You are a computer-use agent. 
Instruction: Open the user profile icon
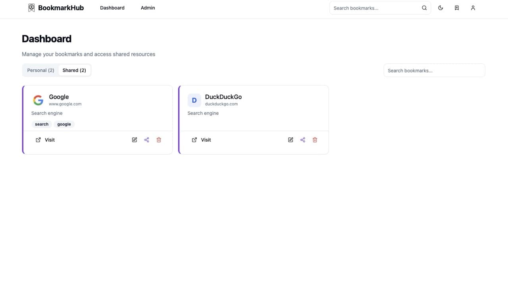473,8
